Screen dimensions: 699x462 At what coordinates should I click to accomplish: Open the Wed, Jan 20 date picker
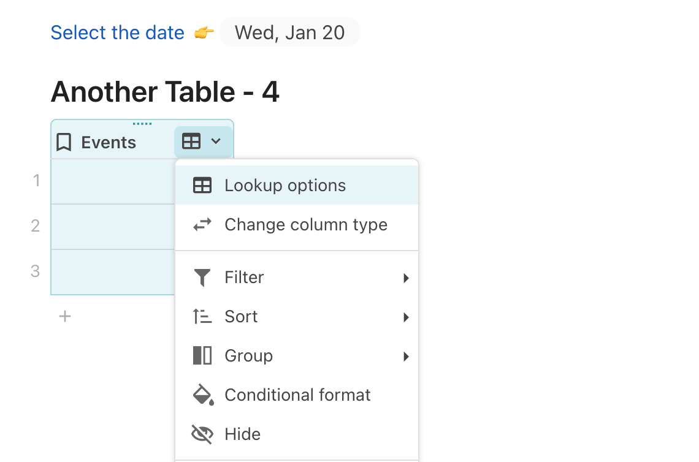point(289,32)
